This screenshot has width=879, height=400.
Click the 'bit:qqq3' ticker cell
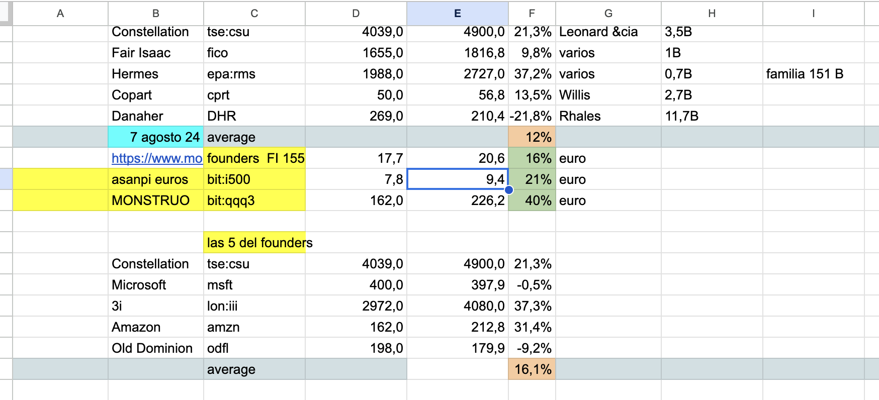point(254,201)
